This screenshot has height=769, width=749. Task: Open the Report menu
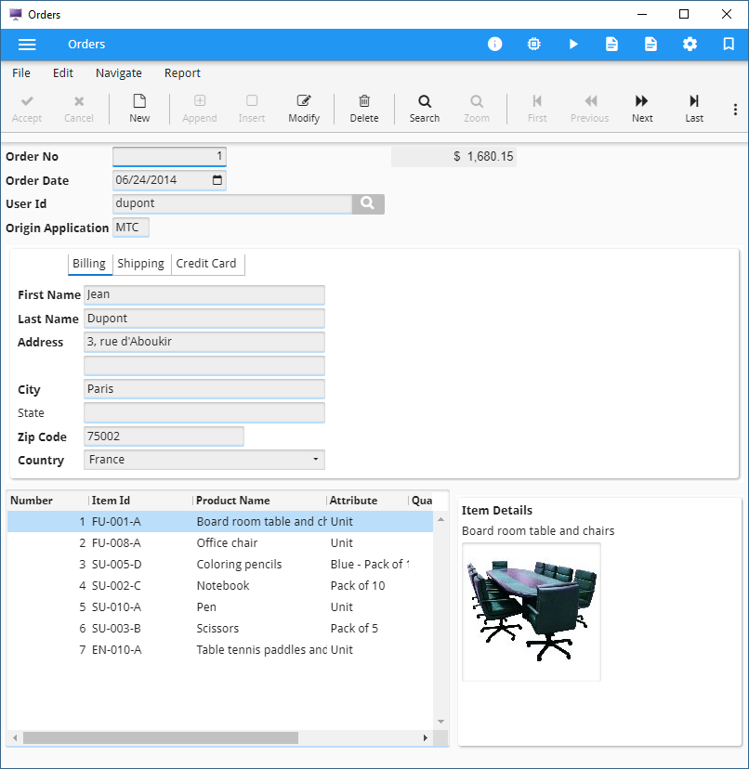point(182,72)
